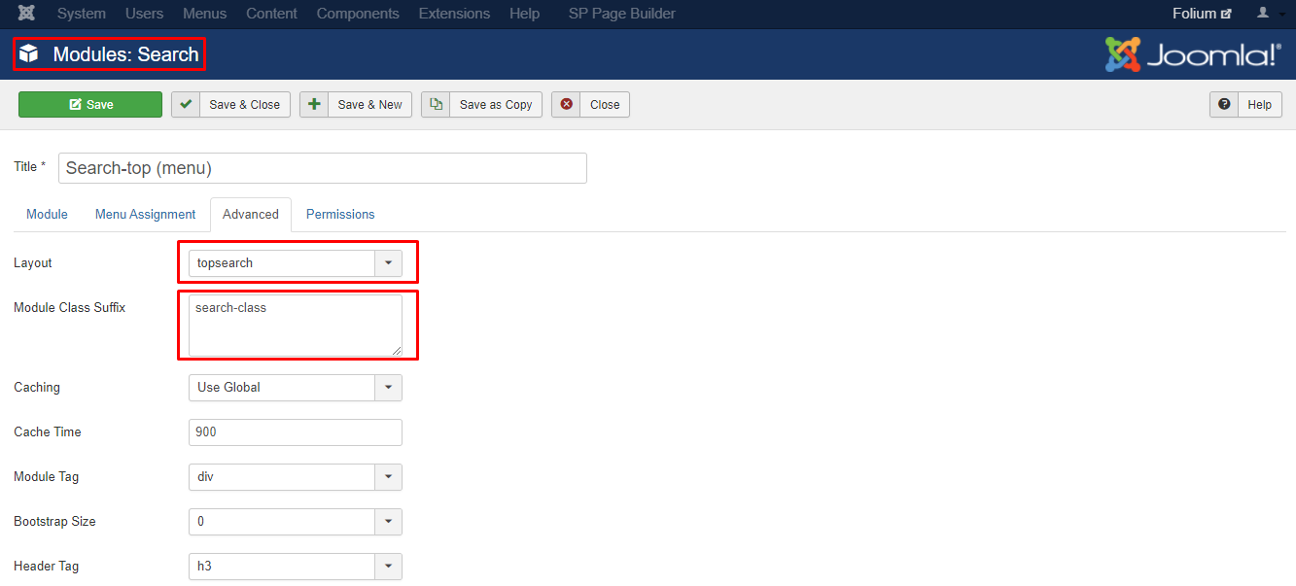Click the Modules: Search page heading

[x=126, y=54]
